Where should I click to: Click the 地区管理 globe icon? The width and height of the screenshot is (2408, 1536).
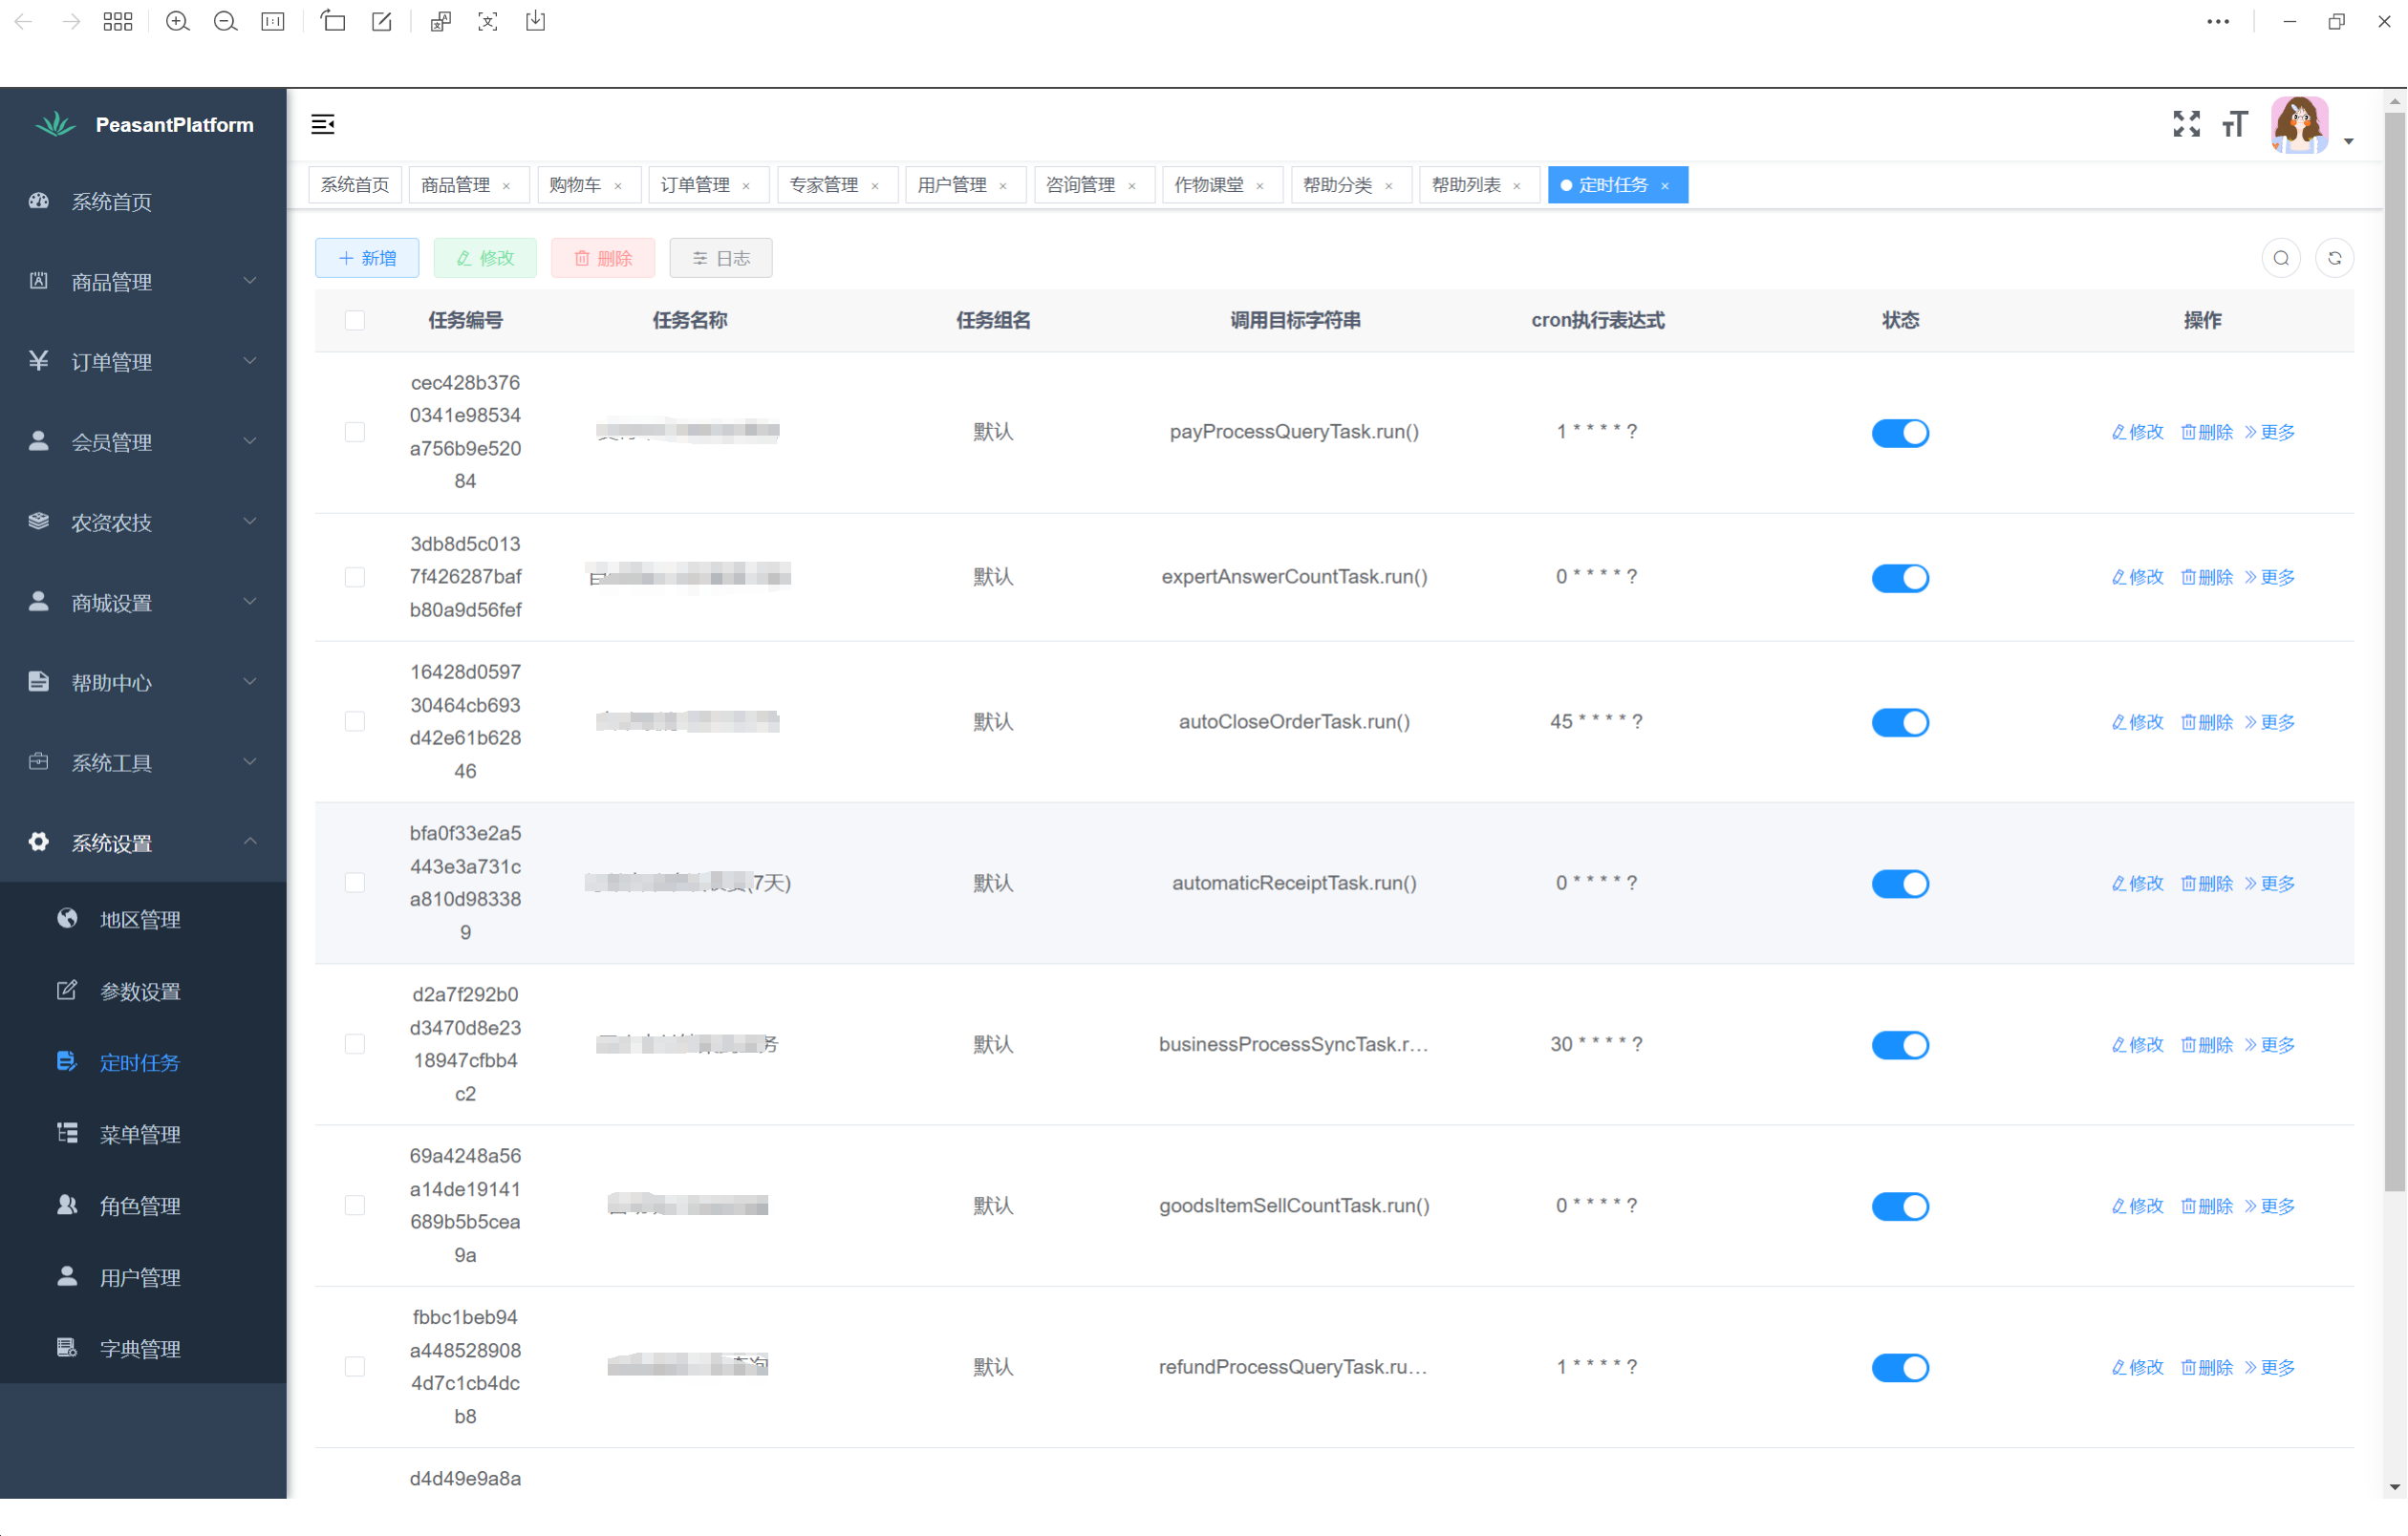pyautogui.click(x=67, y=918)
